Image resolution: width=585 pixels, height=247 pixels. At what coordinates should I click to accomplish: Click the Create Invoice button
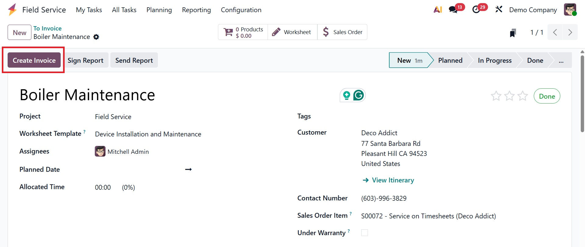pyautogui.click(x=34, y=60)
